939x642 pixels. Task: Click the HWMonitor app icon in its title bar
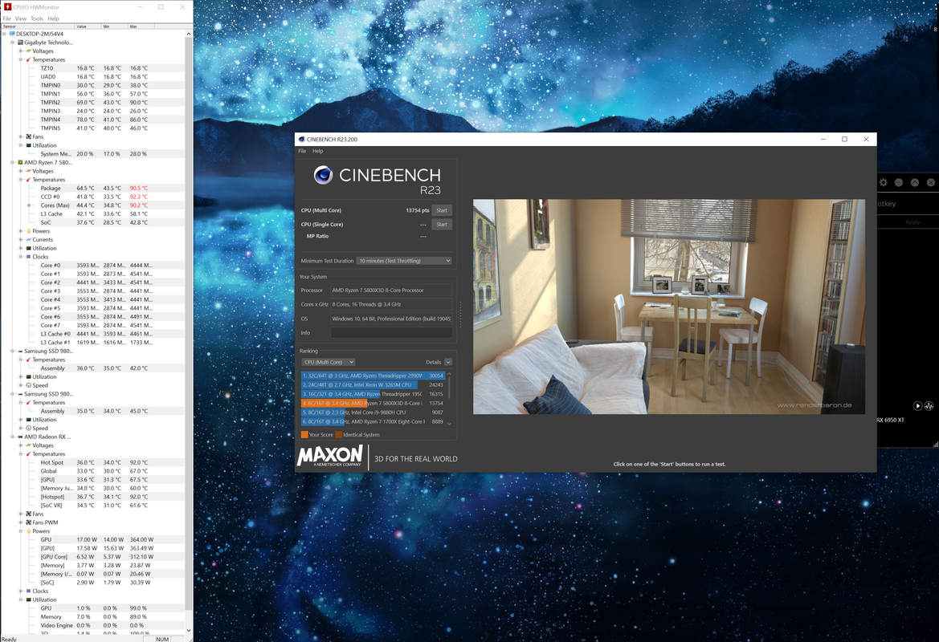[8, 6]
